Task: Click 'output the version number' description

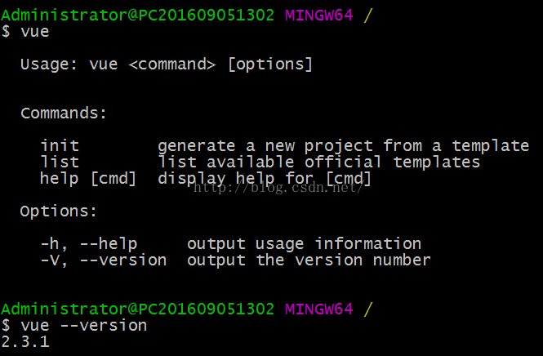Action: click(309, 260)
